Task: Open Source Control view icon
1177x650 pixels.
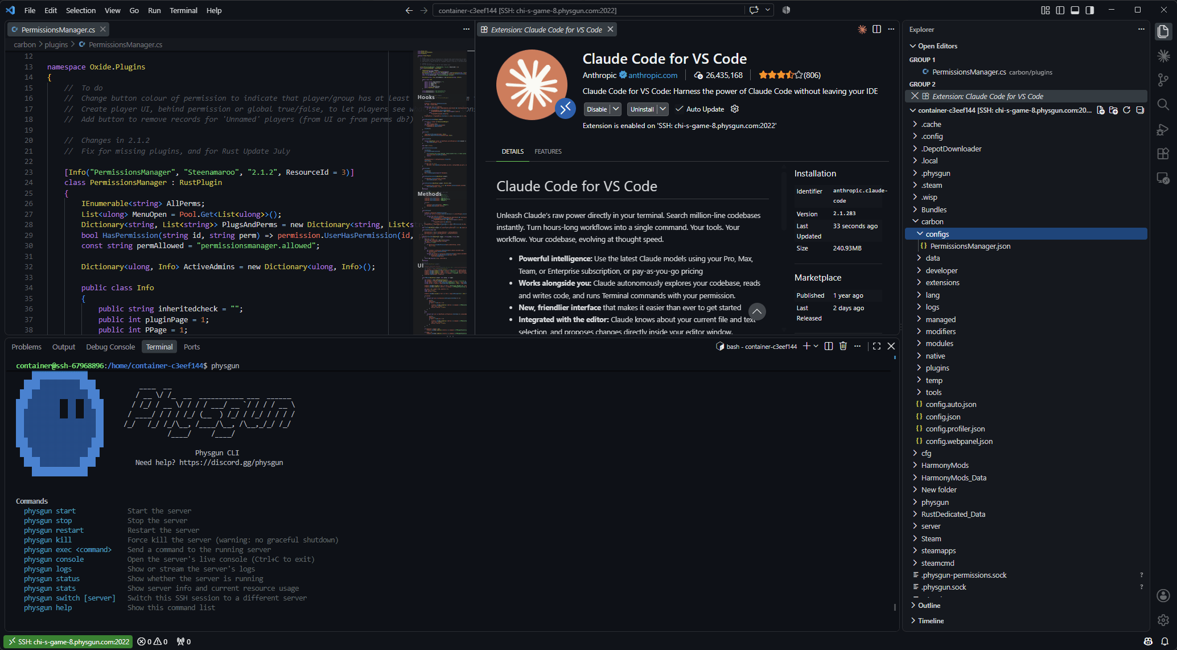Action: click(x=1163, y=80)
